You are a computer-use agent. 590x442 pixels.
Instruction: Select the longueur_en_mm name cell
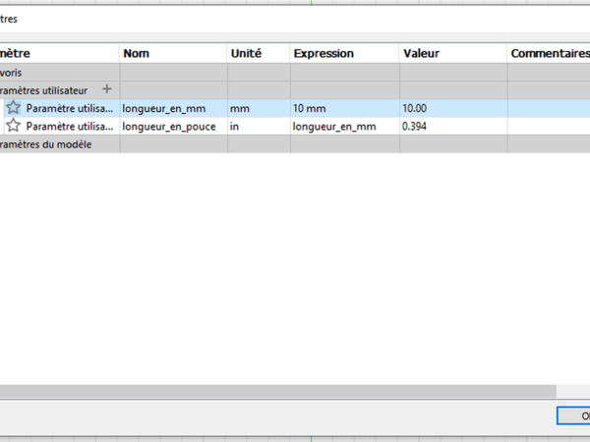tap(173, 108)
